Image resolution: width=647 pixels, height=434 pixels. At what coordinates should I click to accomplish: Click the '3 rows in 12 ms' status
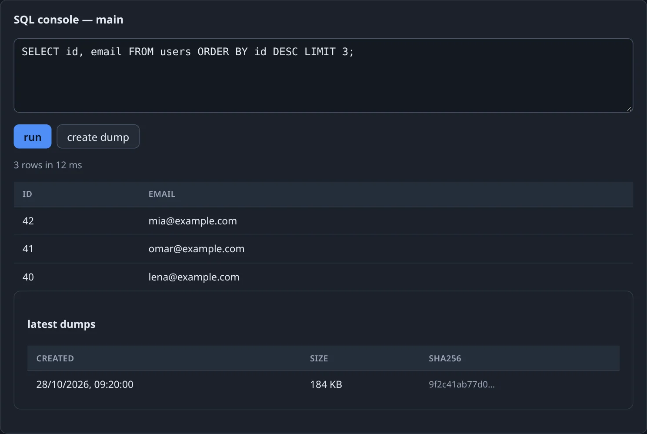tap(48, 165)
